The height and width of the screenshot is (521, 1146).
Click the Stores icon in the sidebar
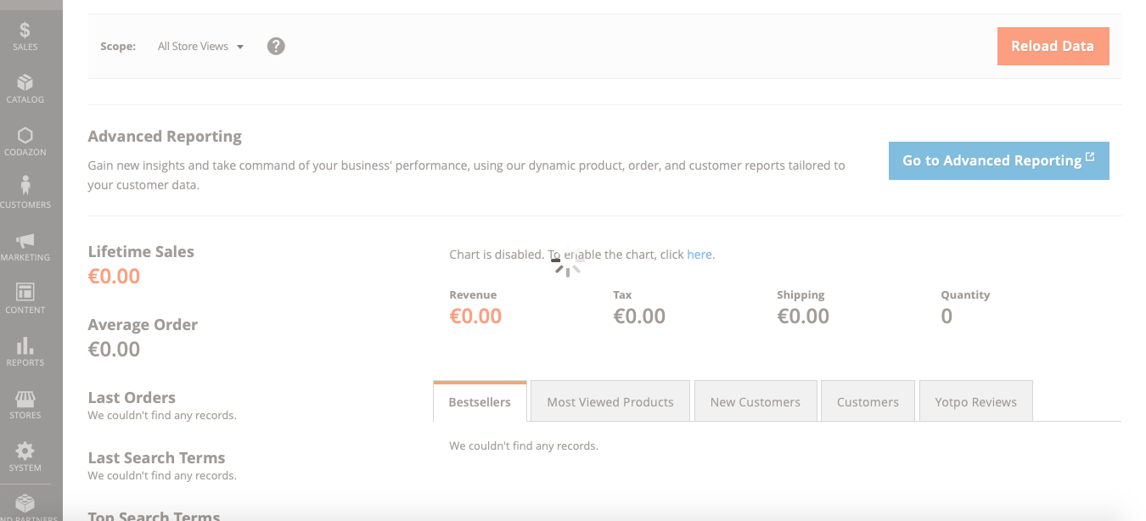[24, 404]
